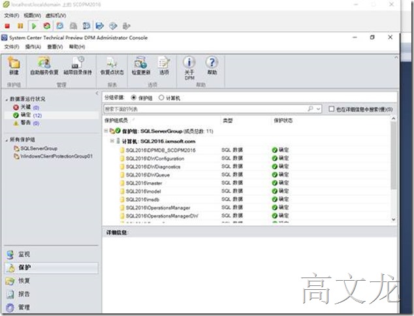This screenshot has width=414, height=316.
Task: Select row SQL2016\OperationsManagerDW
Action: (246, 215)
